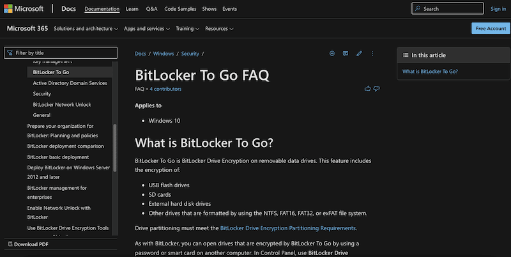
Task: Click the SD cards bullet
Action: tap(160, 194)
